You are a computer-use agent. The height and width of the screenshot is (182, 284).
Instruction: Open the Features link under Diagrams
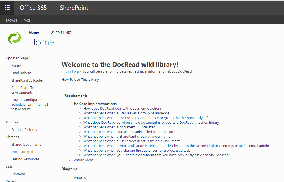tap(79, 178)
